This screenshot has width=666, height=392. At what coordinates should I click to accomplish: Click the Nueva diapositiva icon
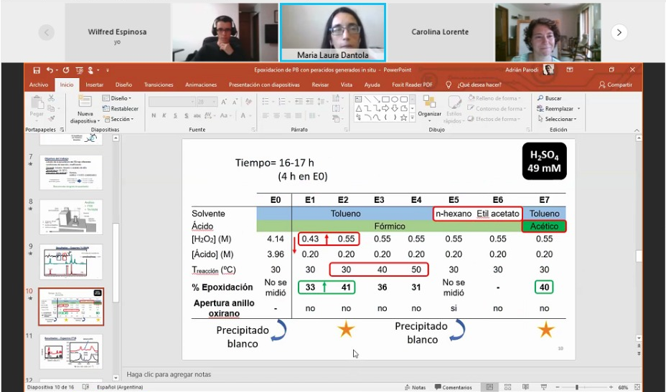(x=85, y=105)
